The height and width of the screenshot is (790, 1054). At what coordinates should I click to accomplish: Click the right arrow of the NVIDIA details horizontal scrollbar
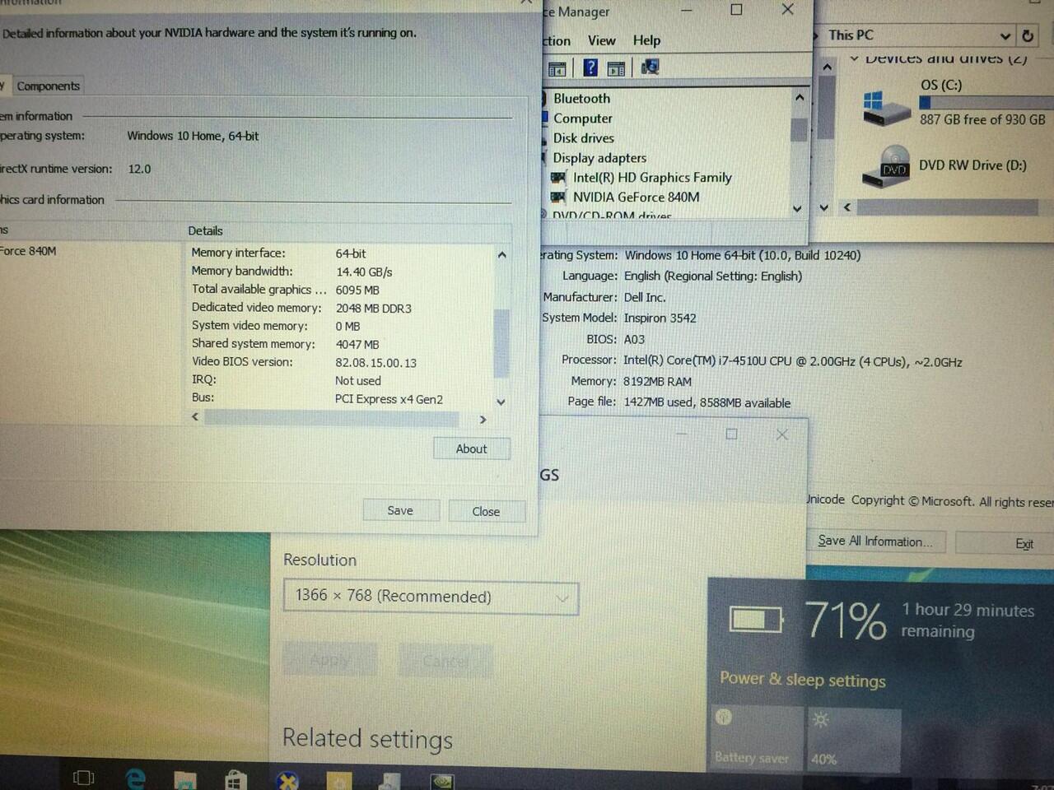(483, 420)
